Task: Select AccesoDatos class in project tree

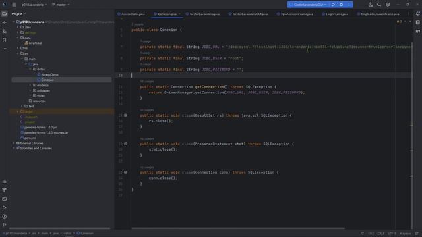Action: [48, 74]
